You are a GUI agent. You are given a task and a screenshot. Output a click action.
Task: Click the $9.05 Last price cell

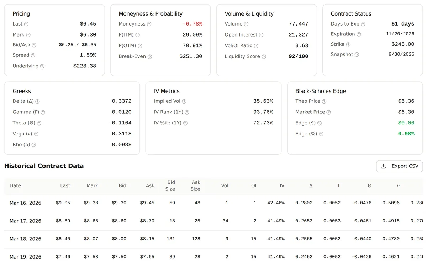(x=63, y=203)
